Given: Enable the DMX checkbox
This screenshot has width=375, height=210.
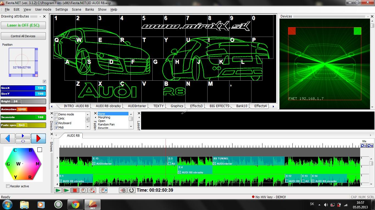Looking at the screenshot, I should coord(56,119).
